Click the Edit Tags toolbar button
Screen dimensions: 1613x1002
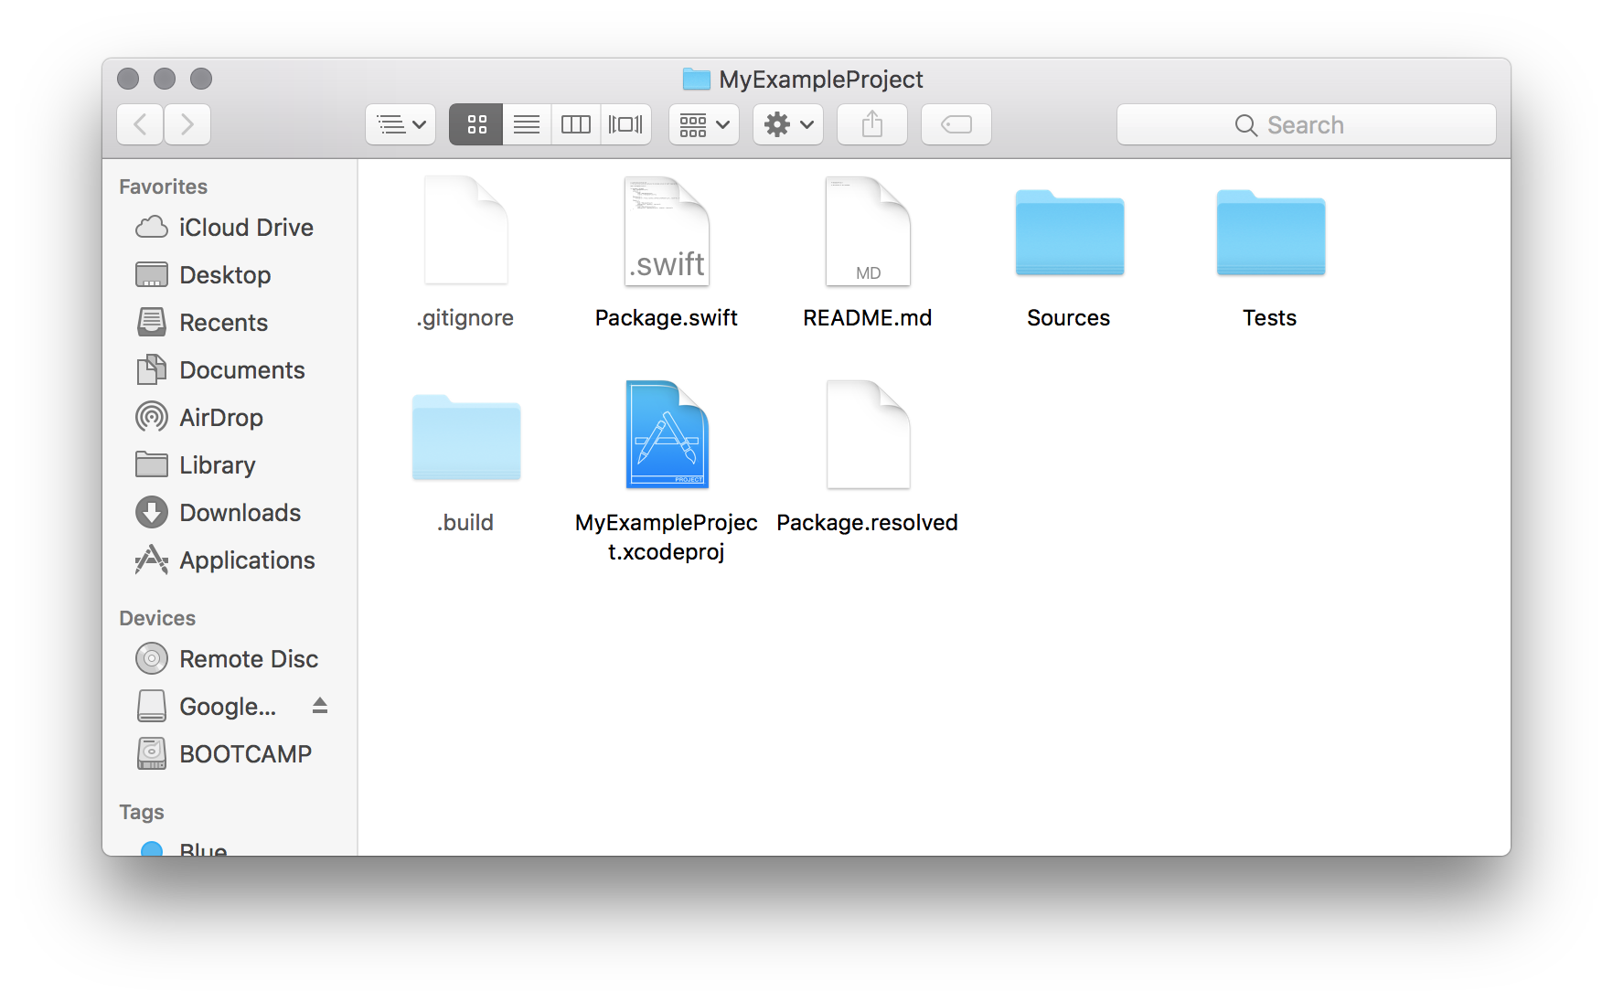pyautogui.click(x=956, y=124)
